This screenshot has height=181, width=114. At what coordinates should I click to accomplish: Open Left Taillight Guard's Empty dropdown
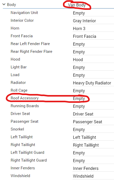tap(93, 153)
